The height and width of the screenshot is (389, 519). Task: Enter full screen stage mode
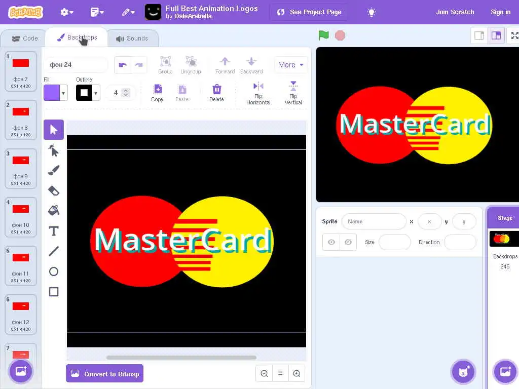[514, 35]
